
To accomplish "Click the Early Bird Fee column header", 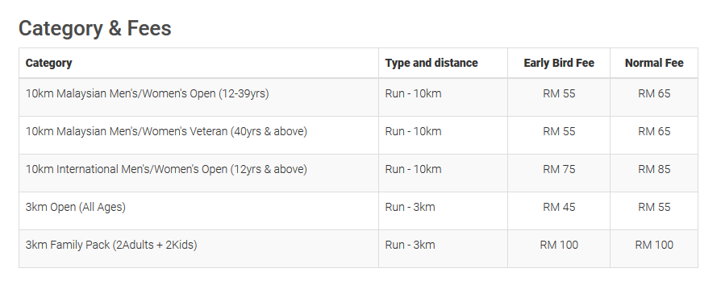I will [559, 63].
